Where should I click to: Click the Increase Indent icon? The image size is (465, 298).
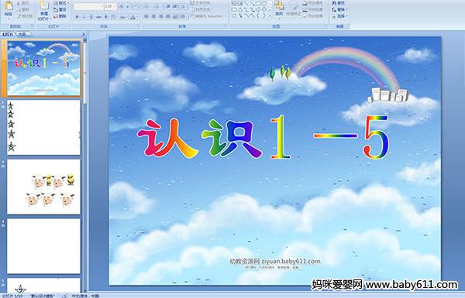[x=175, y=6]
